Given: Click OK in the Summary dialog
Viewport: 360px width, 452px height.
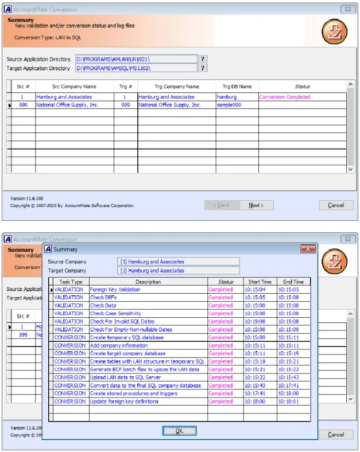Looking at the screenshot, I should coord(179,431).
